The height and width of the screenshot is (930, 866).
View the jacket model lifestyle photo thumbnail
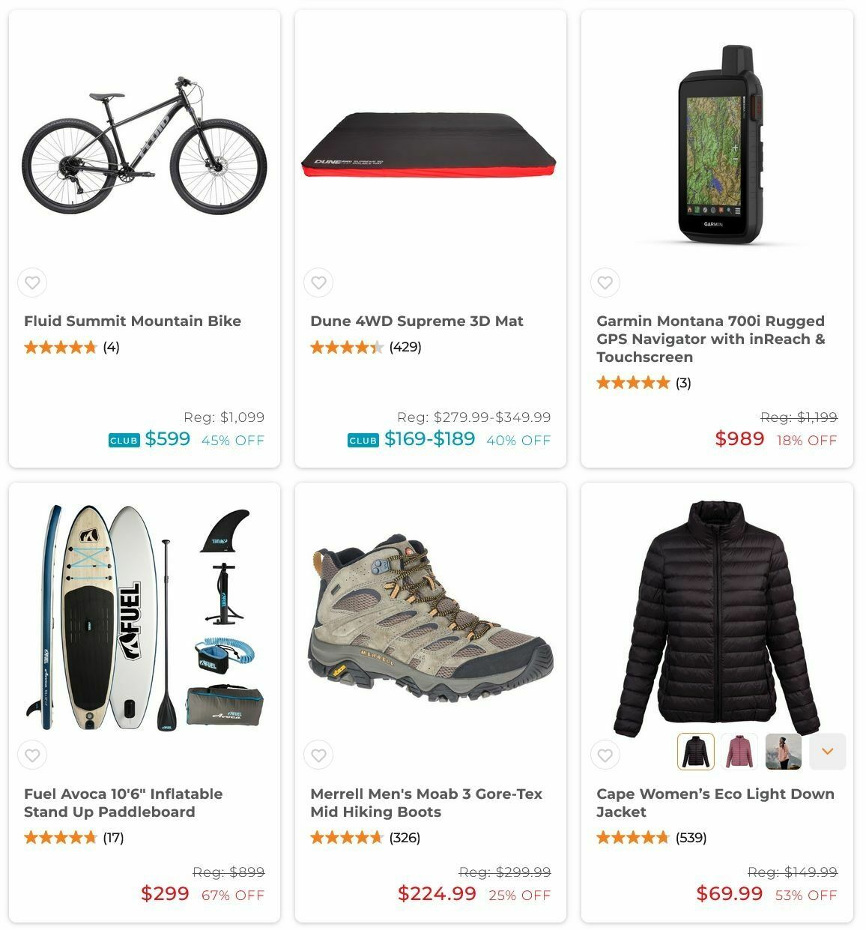[x=784, y=752]
